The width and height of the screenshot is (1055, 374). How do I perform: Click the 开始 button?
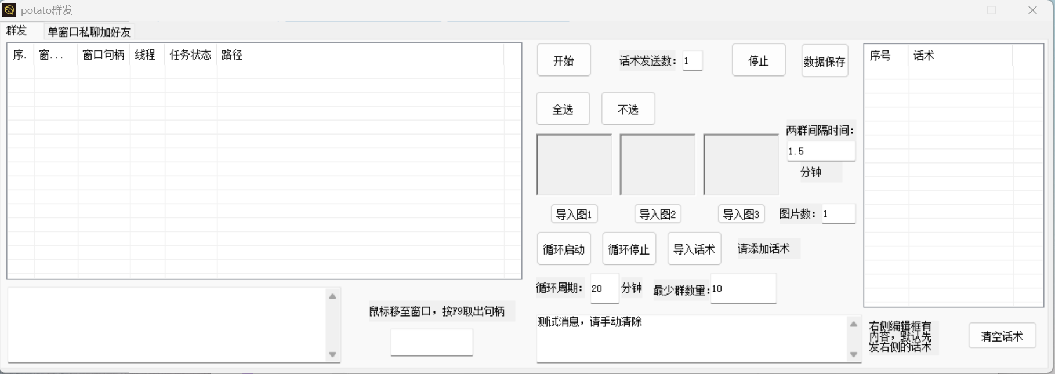(564, 60)
